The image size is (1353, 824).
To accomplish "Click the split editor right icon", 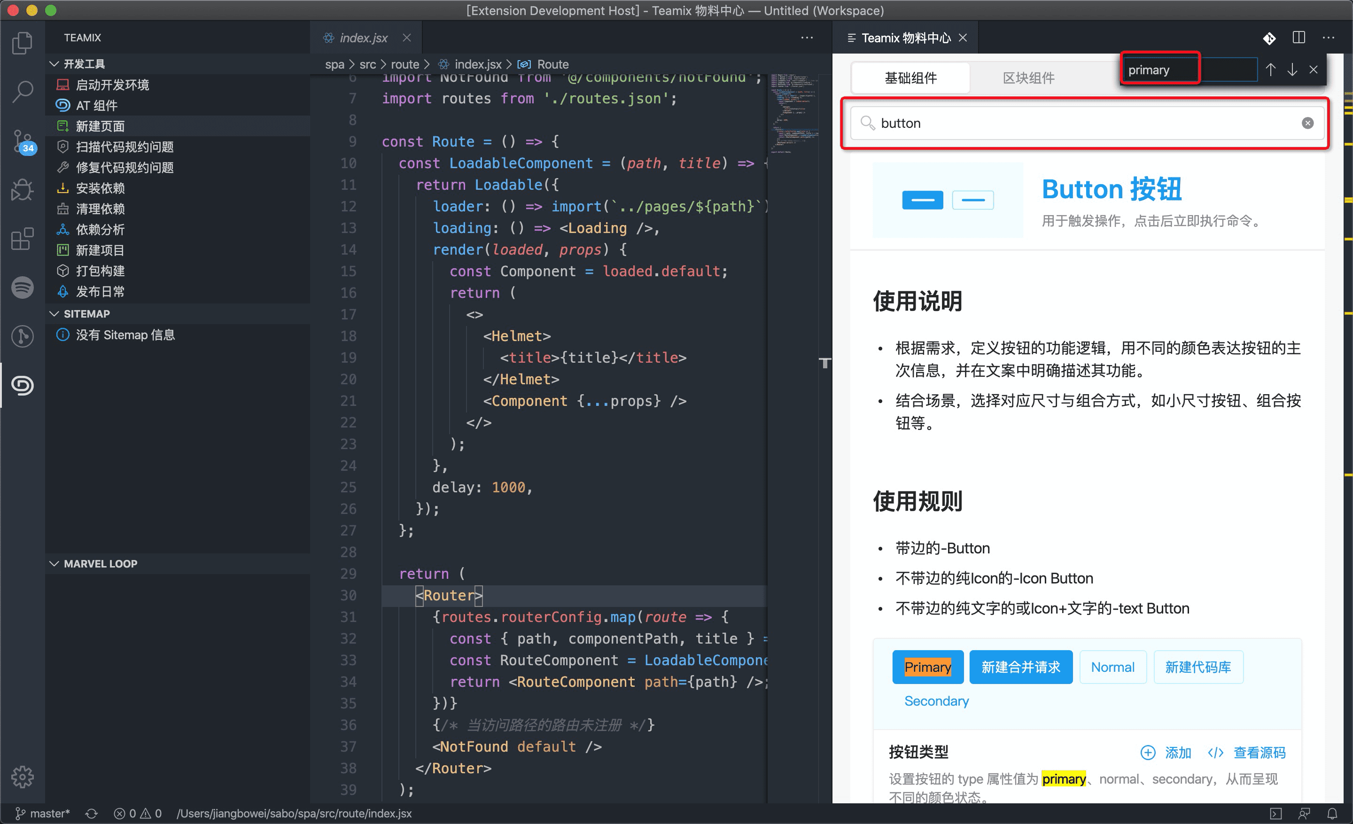I will click(x=1299, y=37).
